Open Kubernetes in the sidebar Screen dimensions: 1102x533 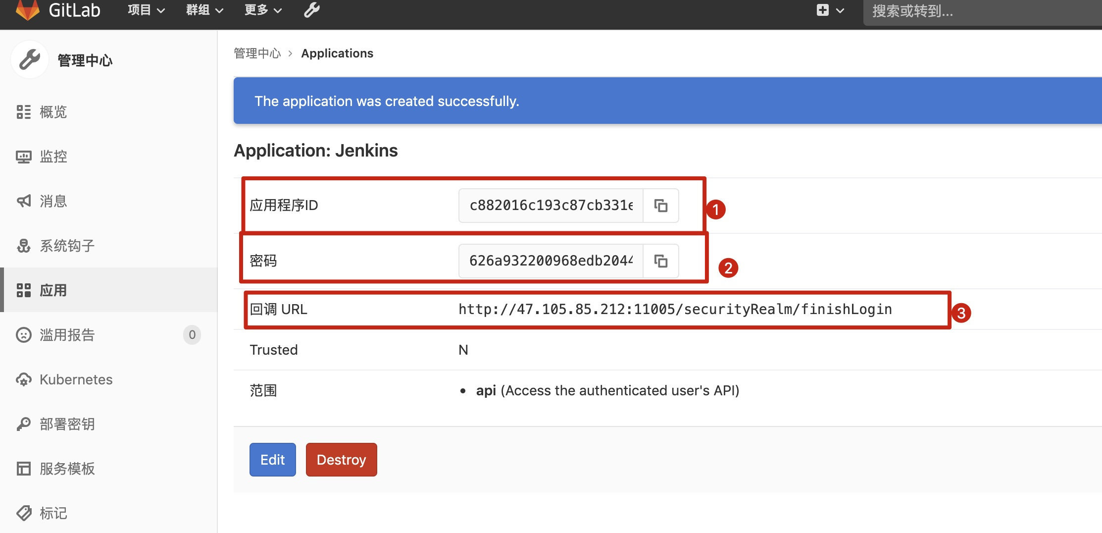(108, 379)
